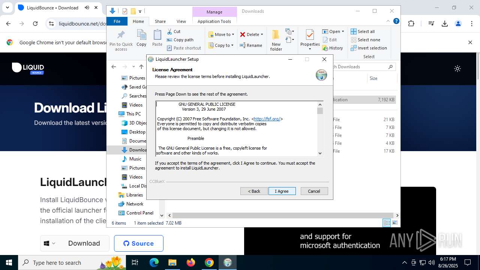Viewport: 480px width, 270px height.
Task: Click license scrollbar down arrow
Action: (x=320, y=153)
